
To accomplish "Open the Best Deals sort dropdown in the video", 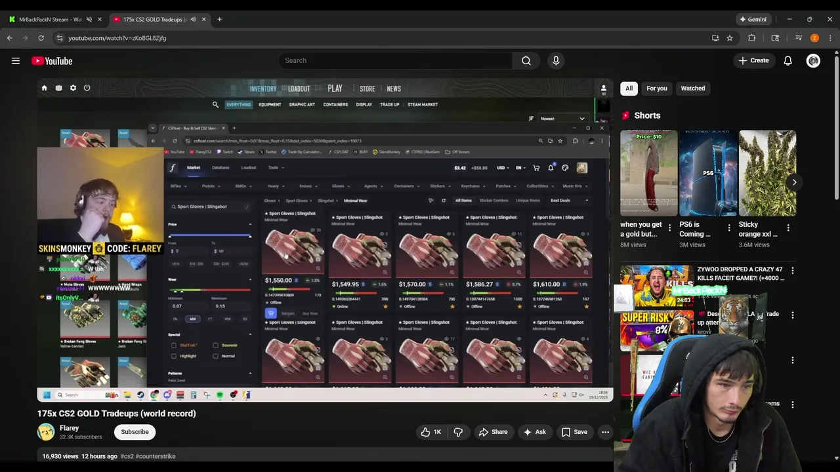I will click(x=568, y=201).
